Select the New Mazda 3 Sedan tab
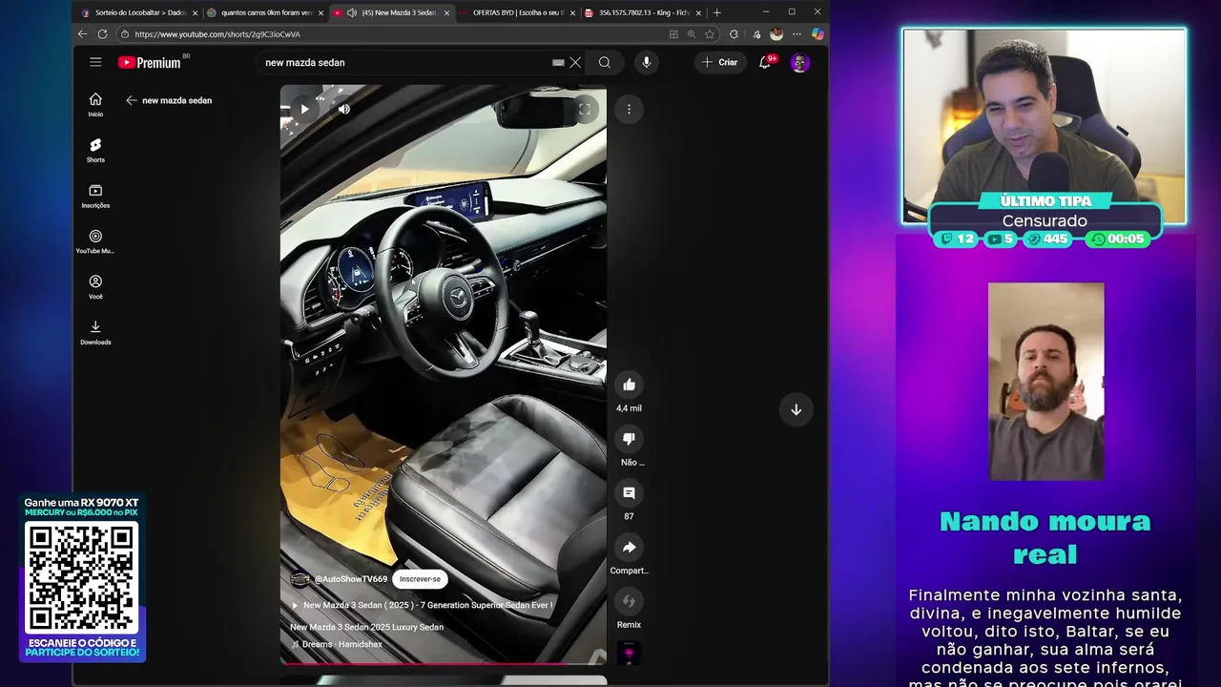This screenshot has width=1221, height=687. (x=391, y=12)
